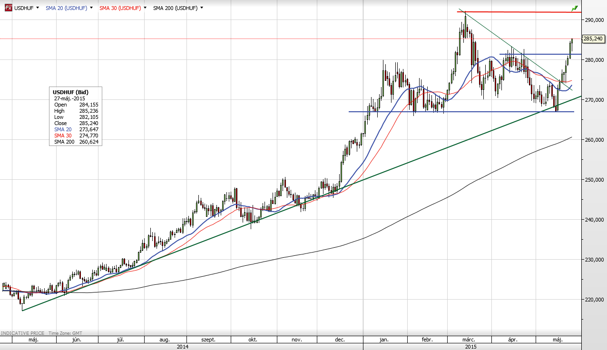Click the 220,000 price axis label
The width and height of the screenshot is (607, 350).
pyautogui.click(x=595, y=300)
